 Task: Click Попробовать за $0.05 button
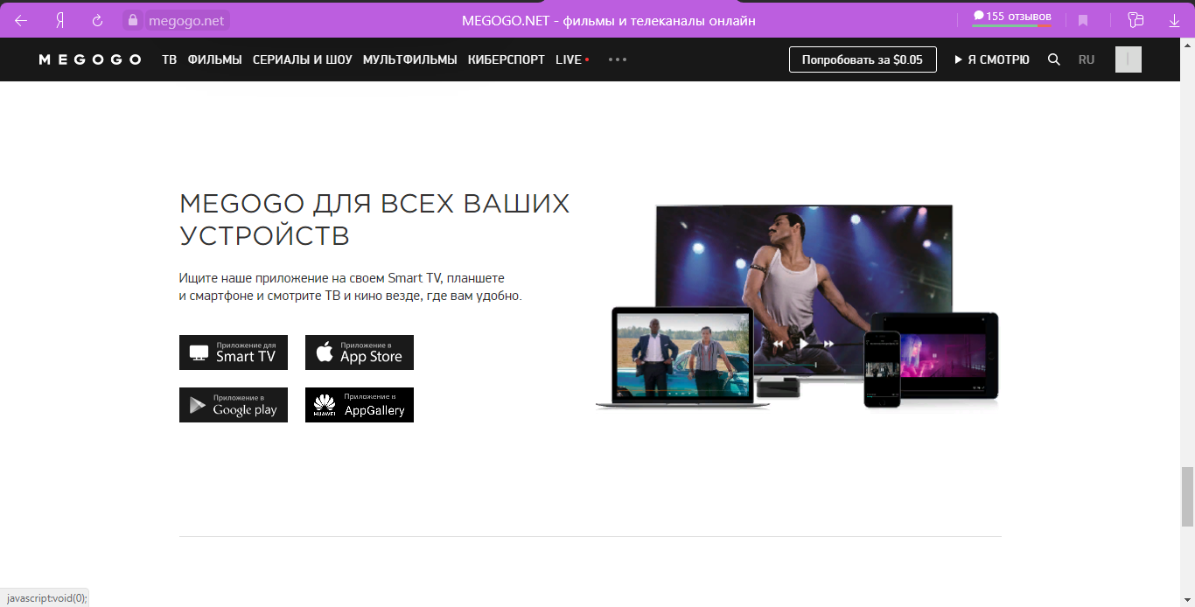tap(863, 59)
